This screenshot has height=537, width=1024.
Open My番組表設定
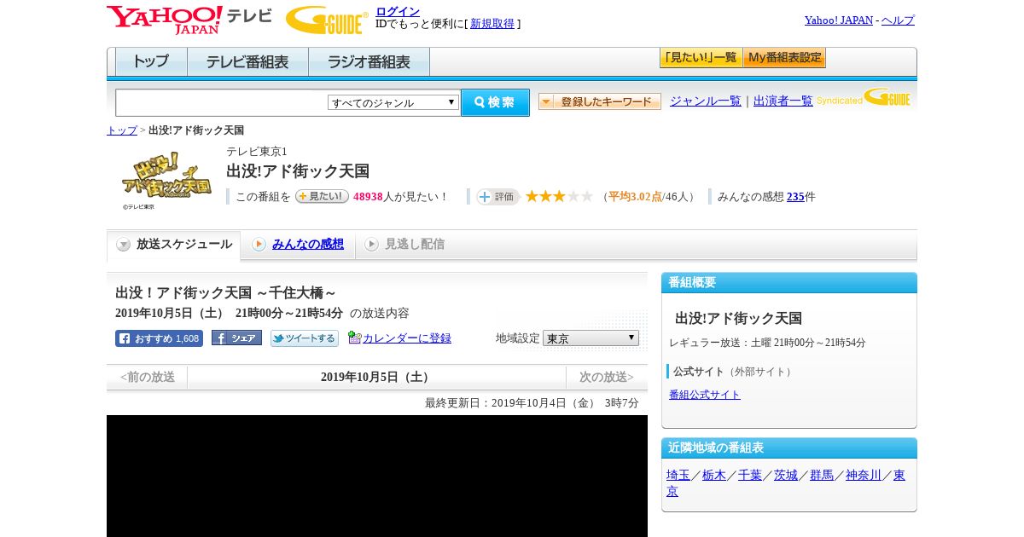click(x=784, y=58)
